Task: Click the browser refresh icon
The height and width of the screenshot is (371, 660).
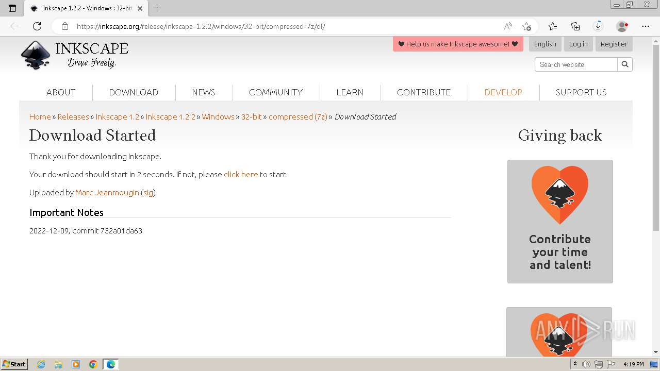Action: click(x=37, y=26)
